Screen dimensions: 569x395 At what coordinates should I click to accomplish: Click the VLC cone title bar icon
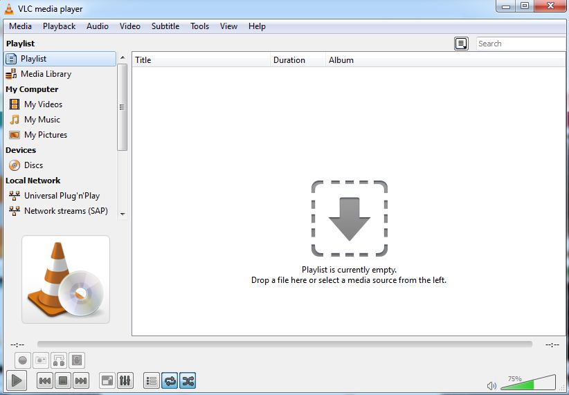click(x=9, y=9)
